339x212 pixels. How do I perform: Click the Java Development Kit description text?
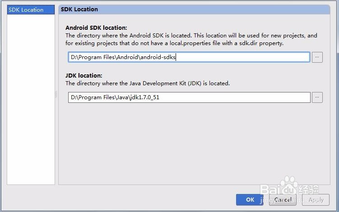[x=148, y=83]
